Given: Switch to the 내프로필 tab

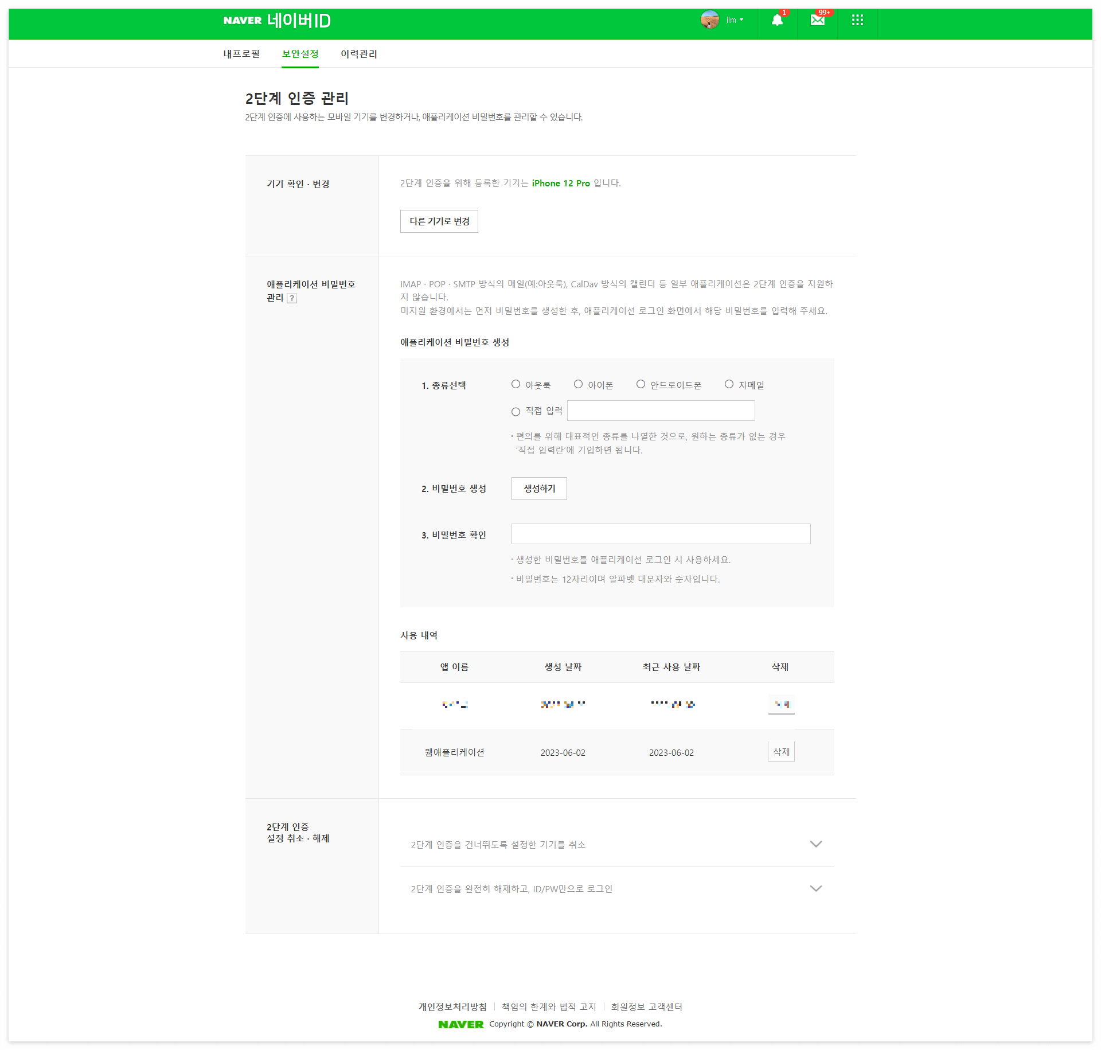Looking at the screenshot, I should point(241,54).
